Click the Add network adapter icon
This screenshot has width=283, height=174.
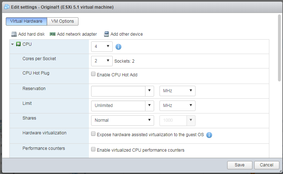[53, 34]
